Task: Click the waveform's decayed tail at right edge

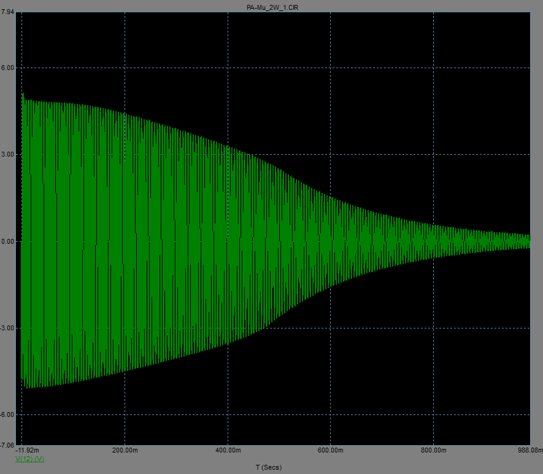Action: 526,241
